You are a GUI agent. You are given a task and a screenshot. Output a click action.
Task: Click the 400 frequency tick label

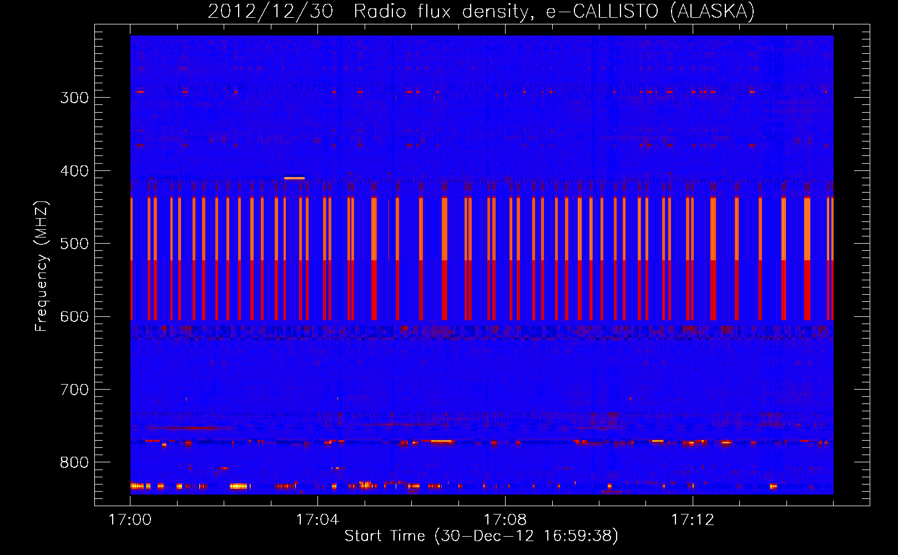(x=74, y=171)
